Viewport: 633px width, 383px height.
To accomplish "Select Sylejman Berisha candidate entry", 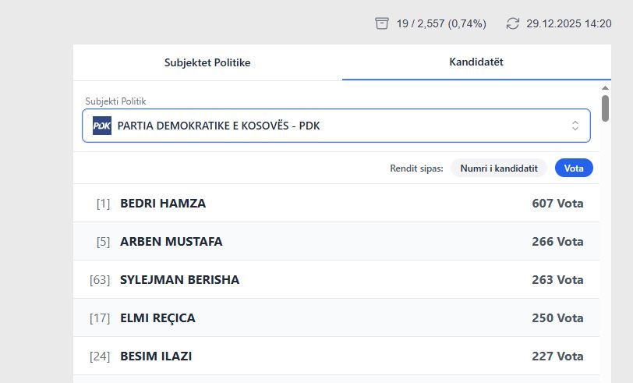I will [336, 280].
